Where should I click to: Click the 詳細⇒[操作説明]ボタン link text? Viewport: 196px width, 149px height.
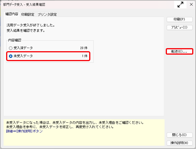point(24,131)
